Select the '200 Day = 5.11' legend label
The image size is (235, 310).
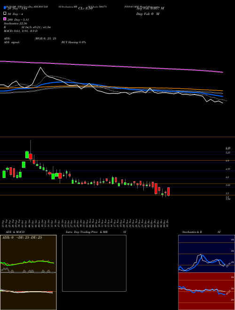point(18,20)
